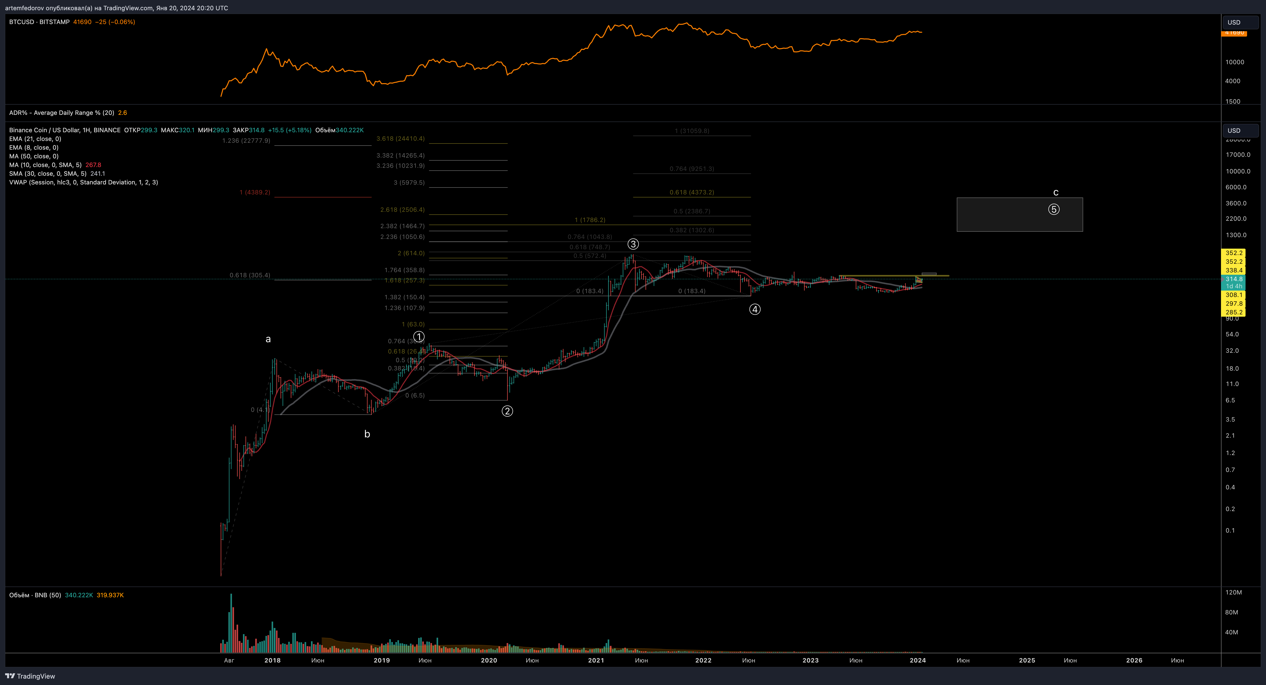
Task: Click the TradingView logo at bottom left
Action: [x=30, y=676]
